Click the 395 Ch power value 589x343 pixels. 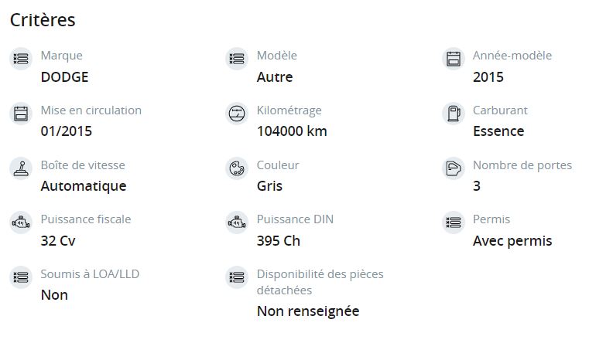279,241
